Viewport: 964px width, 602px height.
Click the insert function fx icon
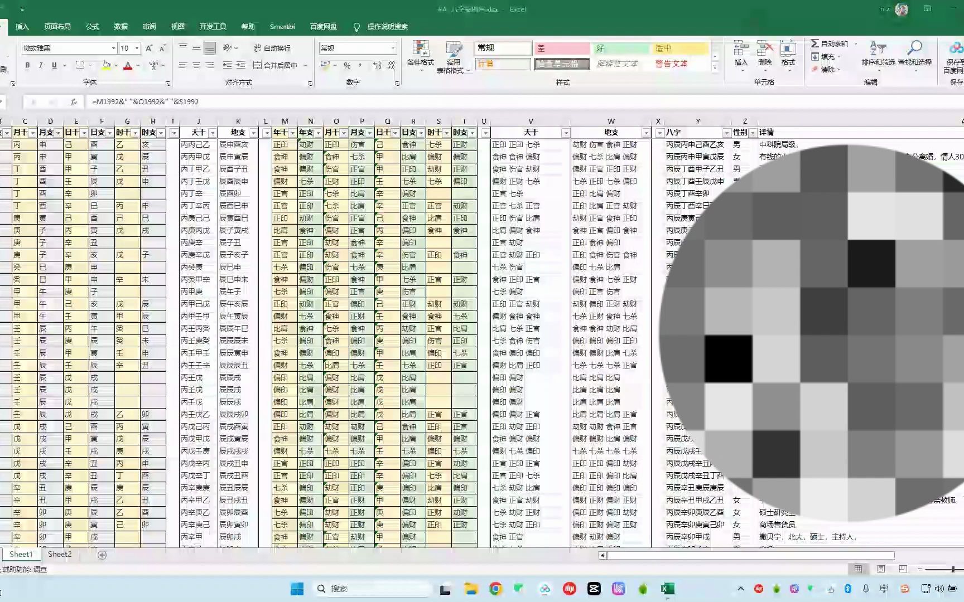(x=74, y=101)
